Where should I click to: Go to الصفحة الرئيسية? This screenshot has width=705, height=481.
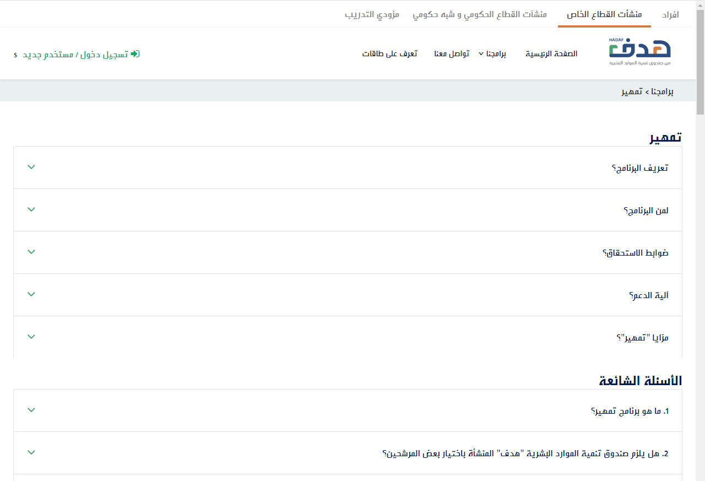[x=551, y=53]
